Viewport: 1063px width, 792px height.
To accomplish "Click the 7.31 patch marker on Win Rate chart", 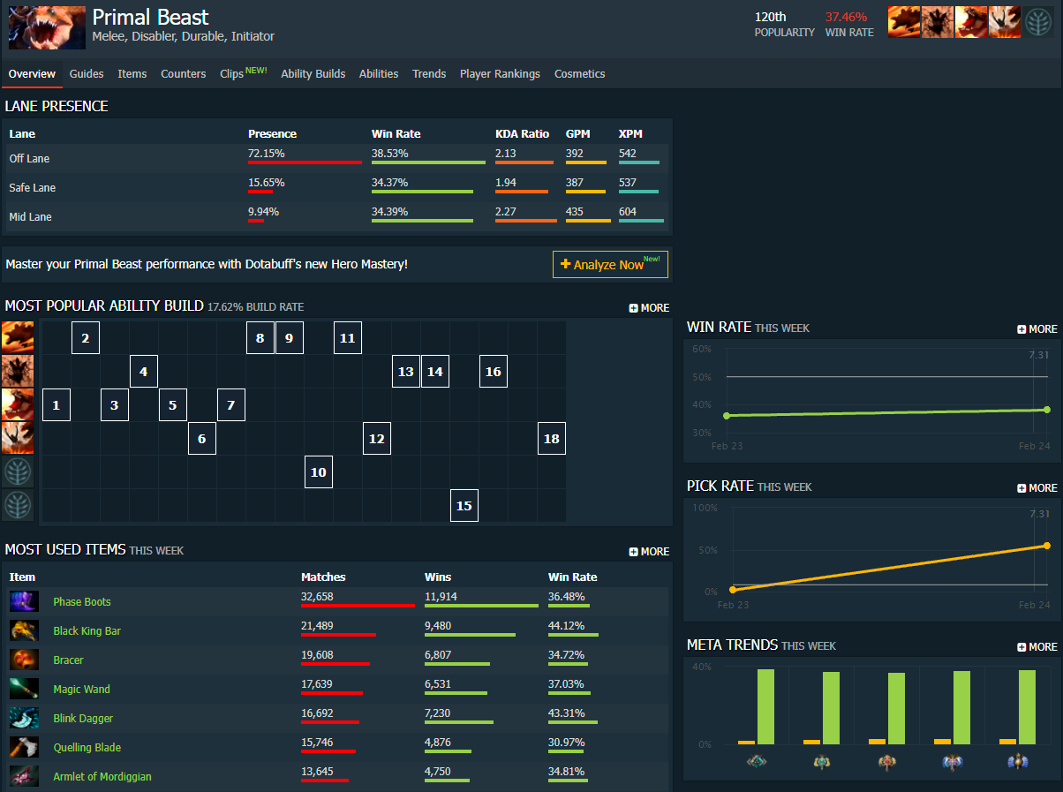I will (x=1039, y=355).
